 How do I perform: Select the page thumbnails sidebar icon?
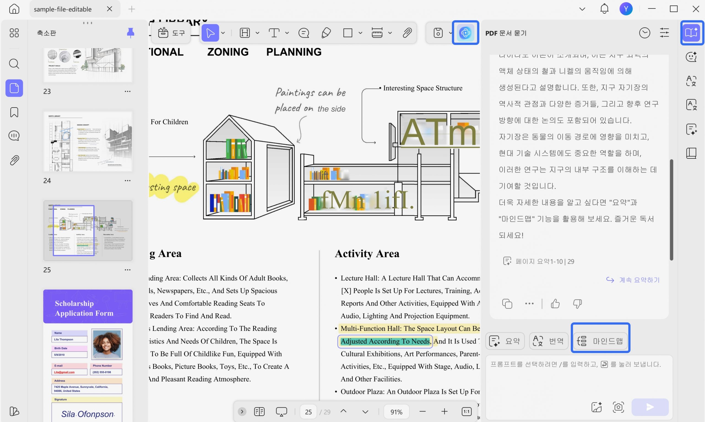[x=14, y=88]
